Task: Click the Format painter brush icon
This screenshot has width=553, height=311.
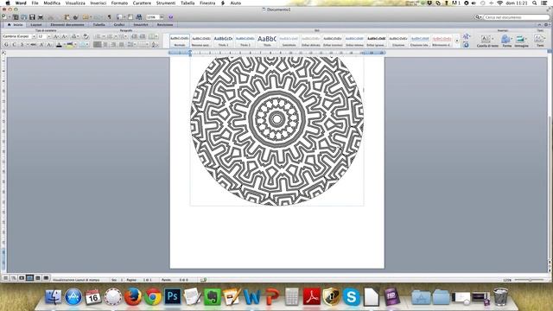Action: click(75, 17)
